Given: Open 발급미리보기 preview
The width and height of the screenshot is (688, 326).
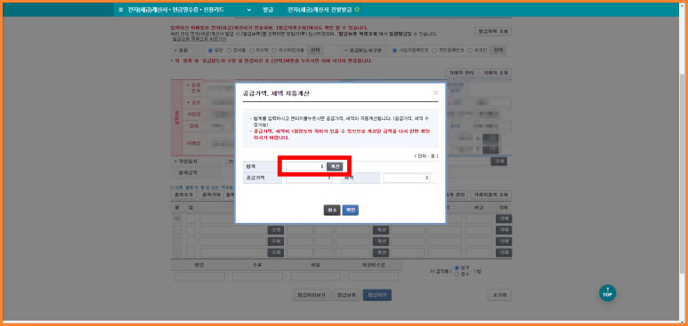Looking at the screenshot, I should click(311, 295).
